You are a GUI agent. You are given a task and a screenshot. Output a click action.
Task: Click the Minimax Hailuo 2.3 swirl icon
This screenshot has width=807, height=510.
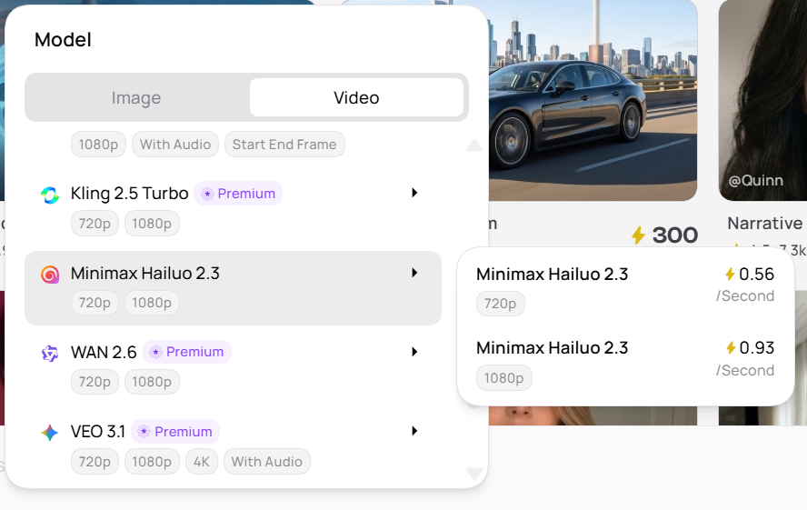(50, 275)
